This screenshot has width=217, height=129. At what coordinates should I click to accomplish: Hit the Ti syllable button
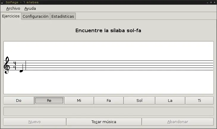point(199,100)
